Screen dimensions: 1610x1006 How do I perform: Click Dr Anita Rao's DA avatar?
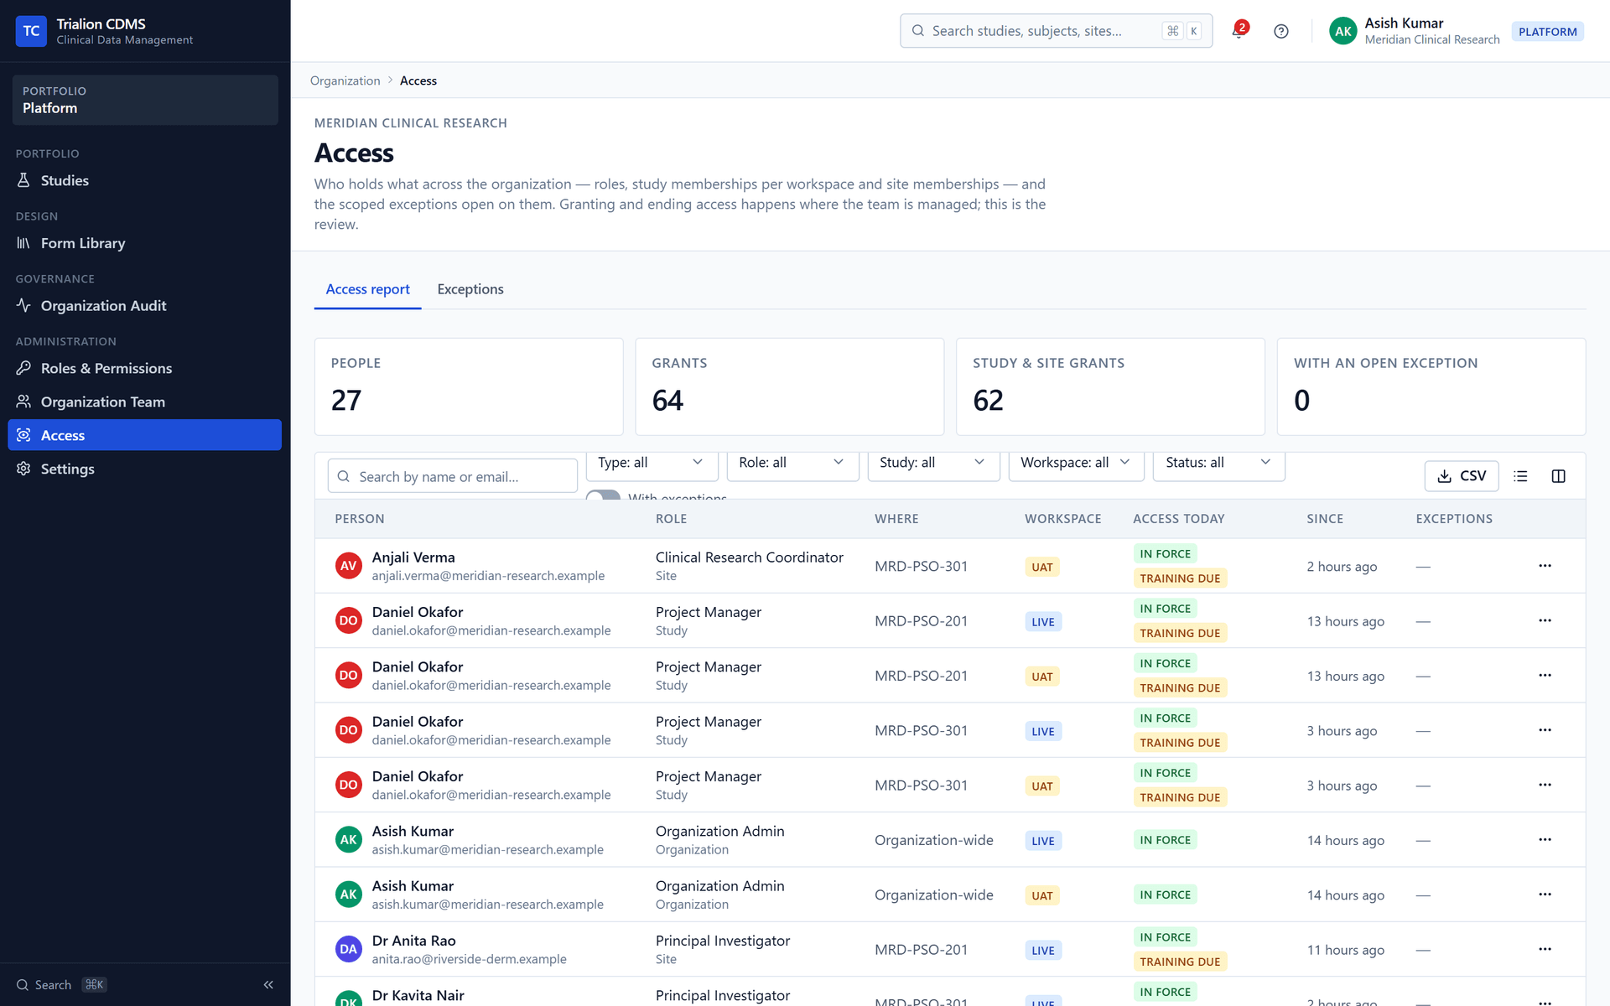click(x=348, y=949)
